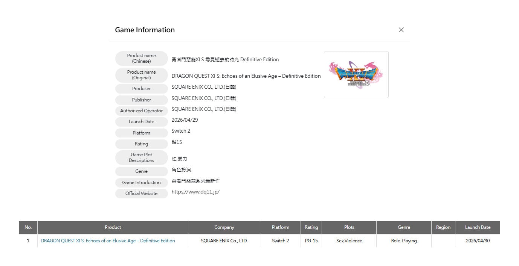Click the Authorized Operator label pill
Viewport: 519px width, 266px height.
click(x=141, y=111)
